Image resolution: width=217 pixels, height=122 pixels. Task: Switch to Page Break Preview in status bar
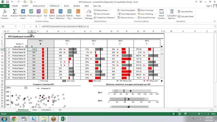tap(185, 114)
